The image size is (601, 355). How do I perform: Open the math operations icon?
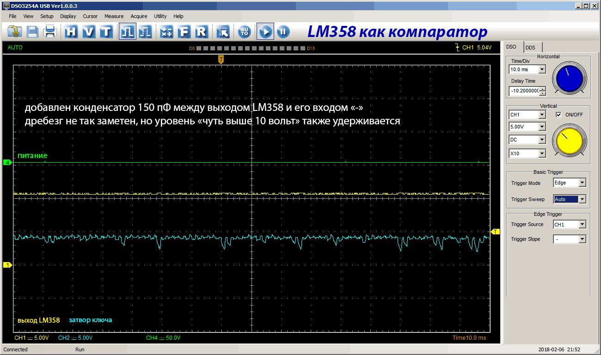tap(166, 31)
